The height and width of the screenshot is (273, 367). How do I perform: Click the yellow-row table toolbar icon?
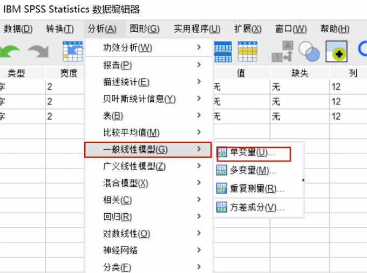coord(247,51)
